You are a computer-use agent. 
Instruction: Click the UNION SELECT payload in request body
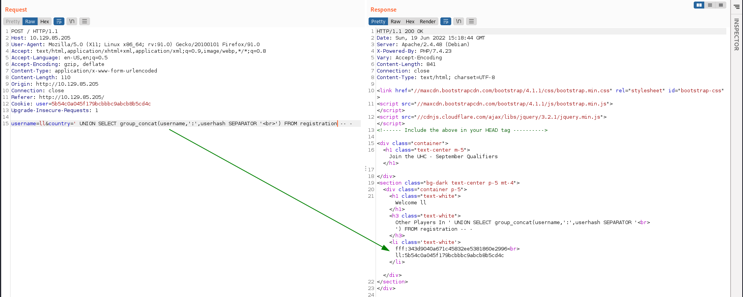tap(216, 124)
